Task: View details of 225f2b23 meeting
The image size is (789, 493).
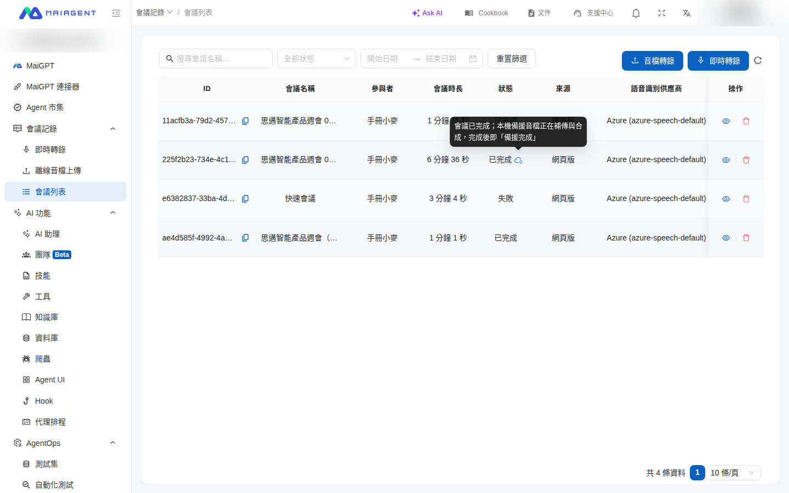Action: point(726,160)
